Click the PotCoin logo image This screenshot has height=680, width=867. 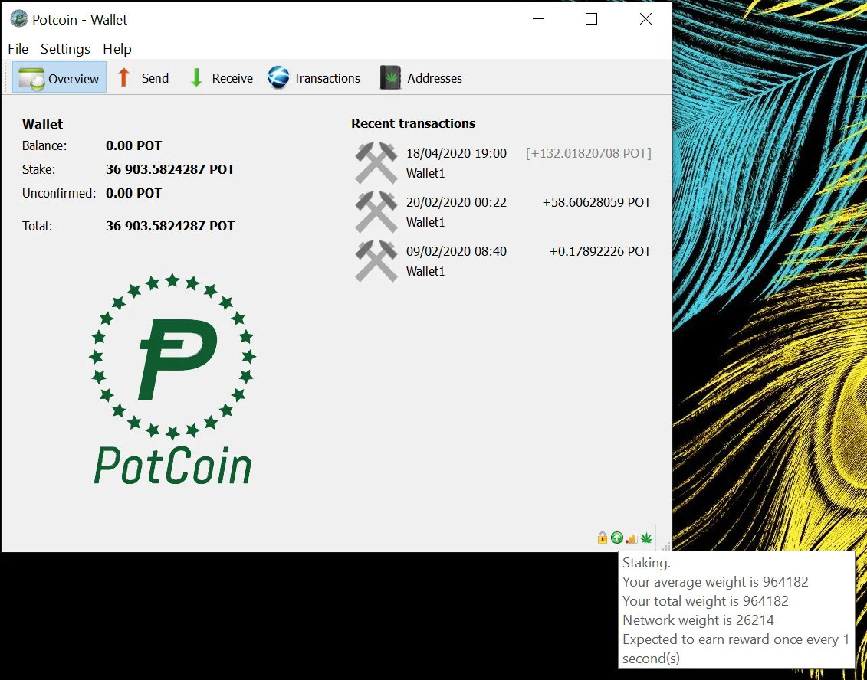172,379
